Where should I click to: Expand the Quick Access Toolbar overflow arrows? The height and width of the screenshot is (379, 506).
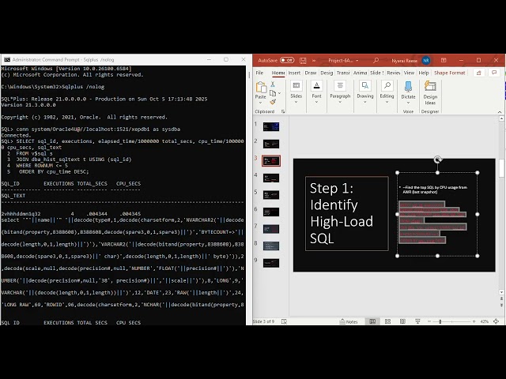[x=314, y=60]
